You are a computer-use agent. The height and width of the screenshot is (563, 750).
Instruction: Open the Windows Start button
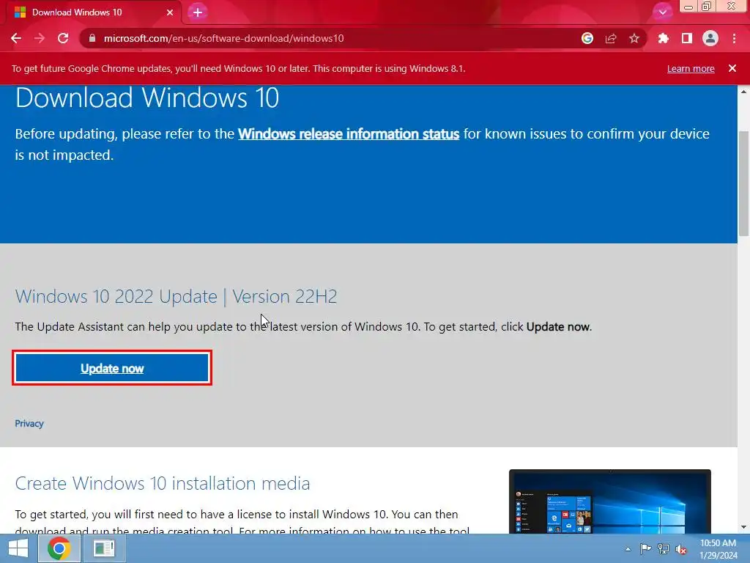[18, 548]
